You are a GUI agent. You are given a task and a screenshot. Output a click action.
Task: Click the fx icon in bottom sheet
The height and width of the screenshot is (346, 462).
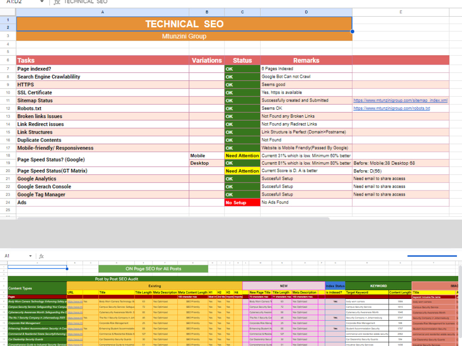(42, 256)
